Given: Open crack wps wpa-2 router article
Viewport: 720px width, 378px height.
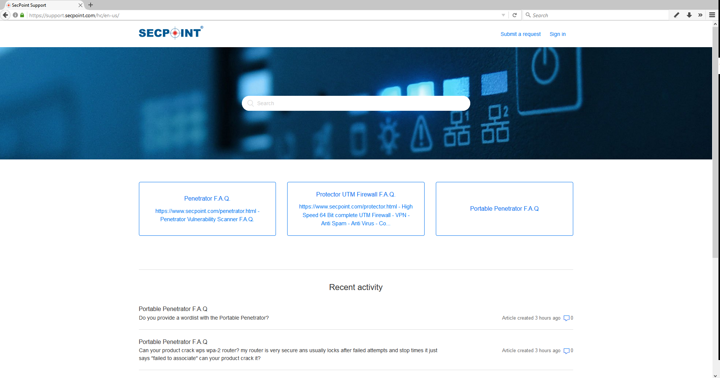Looking at the screenshot, I should pyautogui.click(x=288, y=354).
